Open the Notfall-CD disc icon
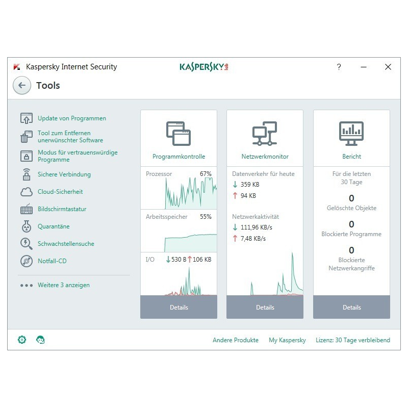The image size is (408, 408). [x=27, y=261]
